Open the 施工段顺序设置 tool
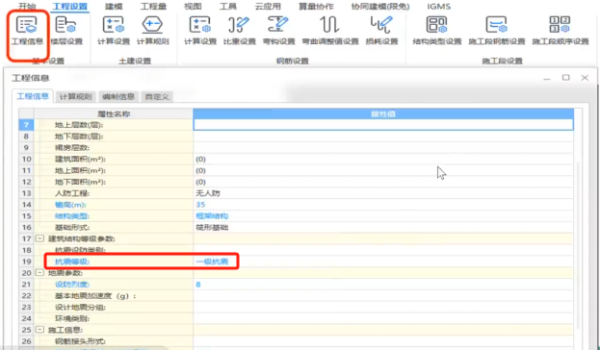Image resolution: width=600 pixels, height=350 pixels. pyautogui.click(x=561, y=31)
